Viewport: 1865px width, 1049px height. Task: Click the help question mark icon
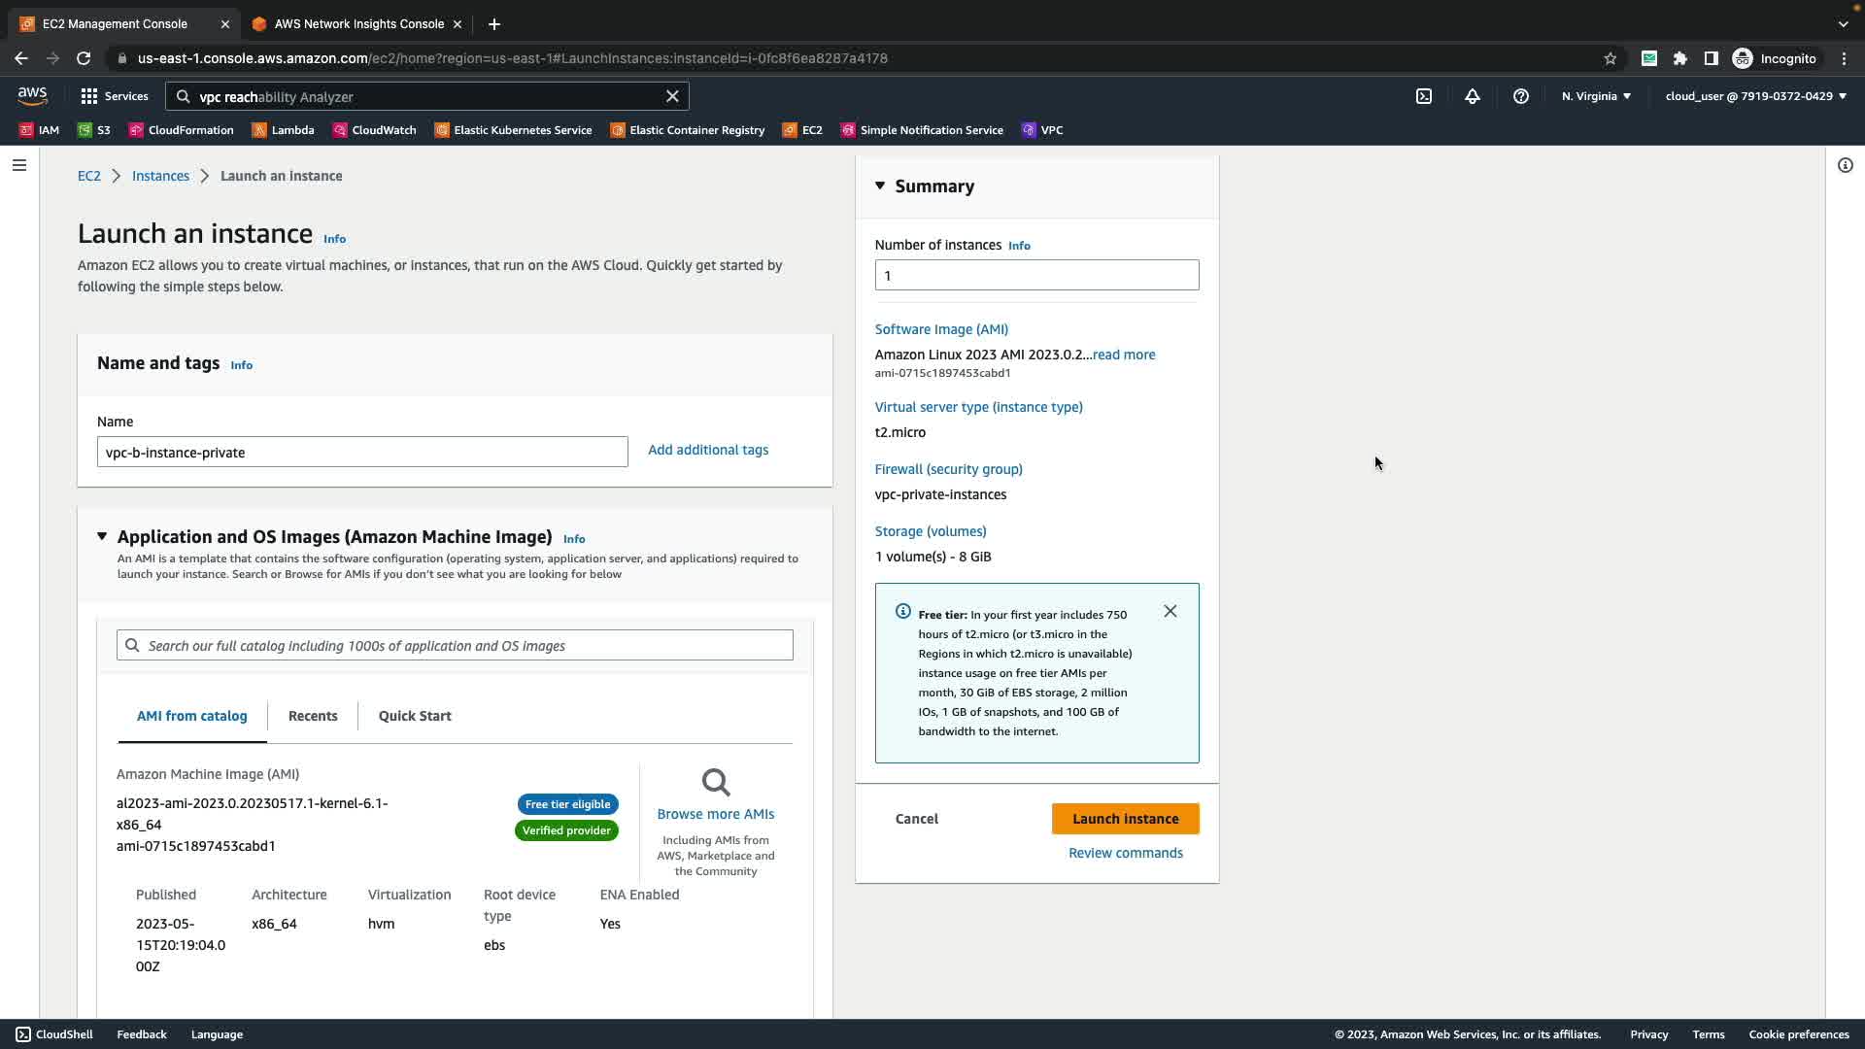click(1521, 96)
